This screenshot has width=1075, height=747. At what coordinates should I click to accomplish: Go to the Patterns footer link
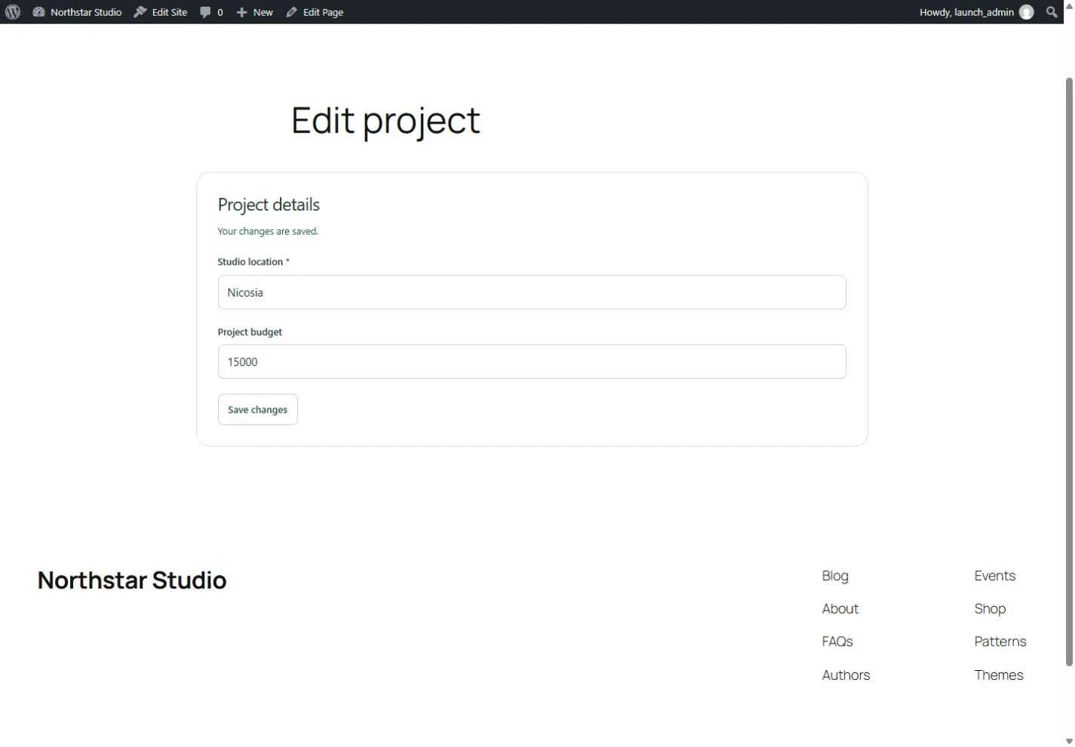[1000, 641]
